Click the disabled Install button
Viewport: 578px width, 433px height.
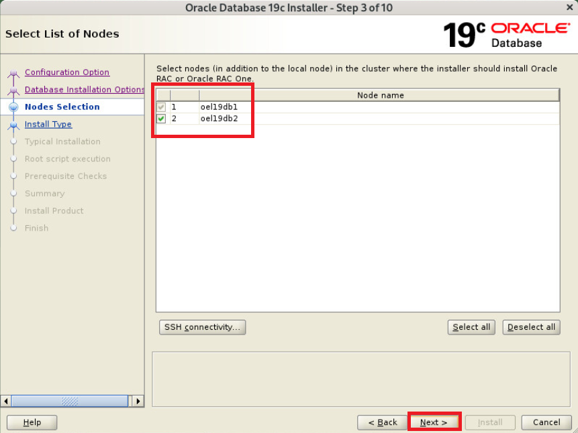click(x=490, y=422)
